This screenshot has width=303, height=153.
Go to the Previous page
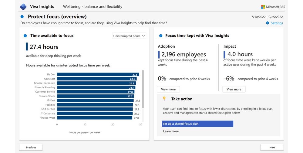pyautogui.click(x=31, y=147)
